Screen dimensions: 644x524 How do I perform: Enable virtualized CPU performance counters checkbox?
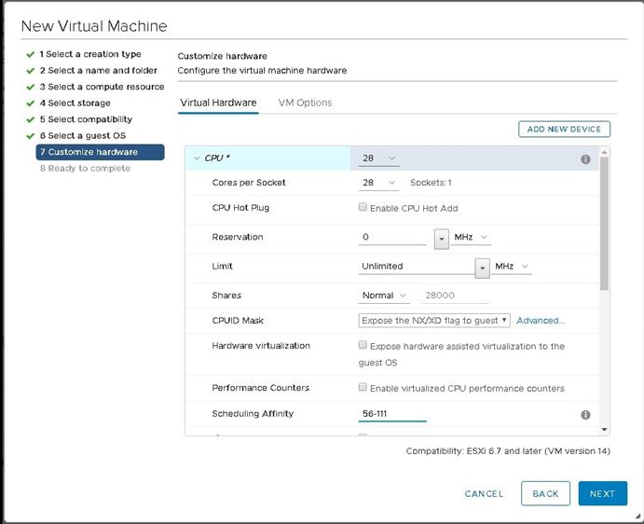point(363,387)
